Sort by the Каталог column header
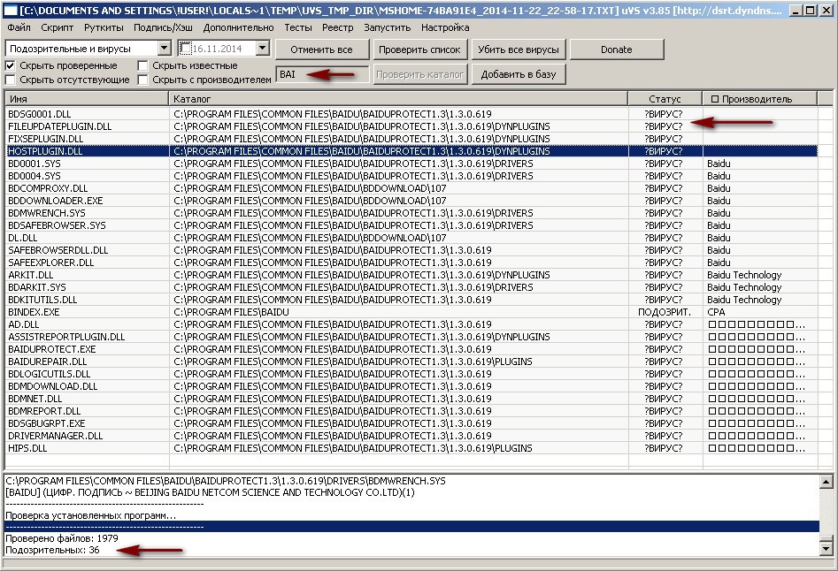This screenshot has height=571, width=838. pyautogui.click(x=398, y=99)
